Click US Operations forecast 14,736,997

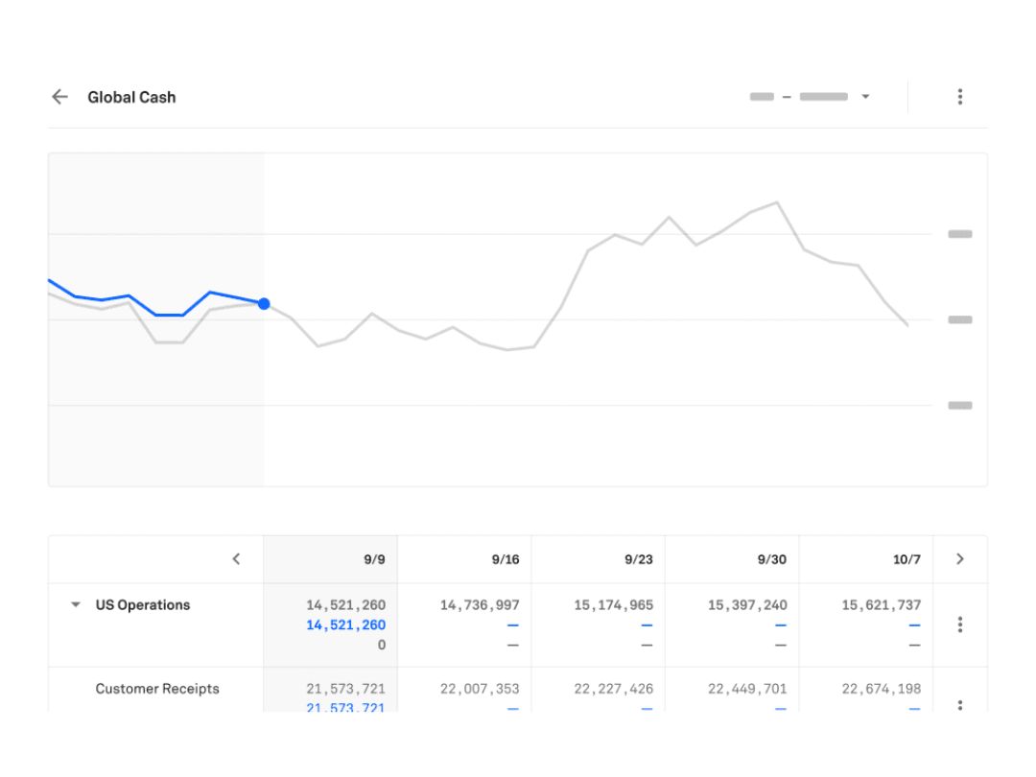(x=480, y=605)
